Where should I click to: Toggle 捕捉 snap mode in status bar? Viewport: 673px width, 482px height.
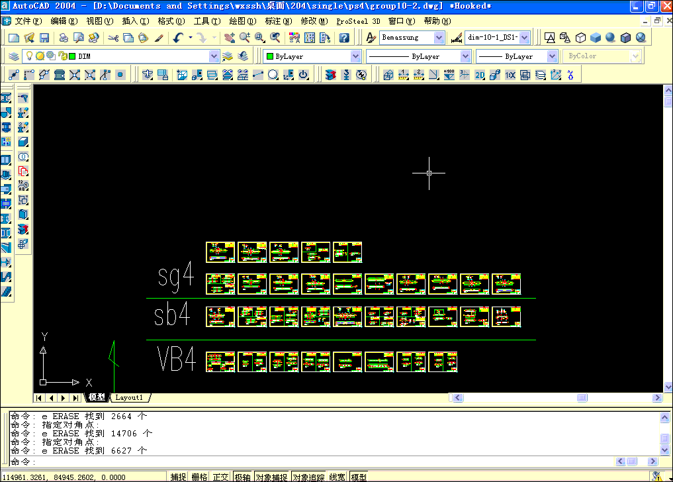click(x=179, y=477)
